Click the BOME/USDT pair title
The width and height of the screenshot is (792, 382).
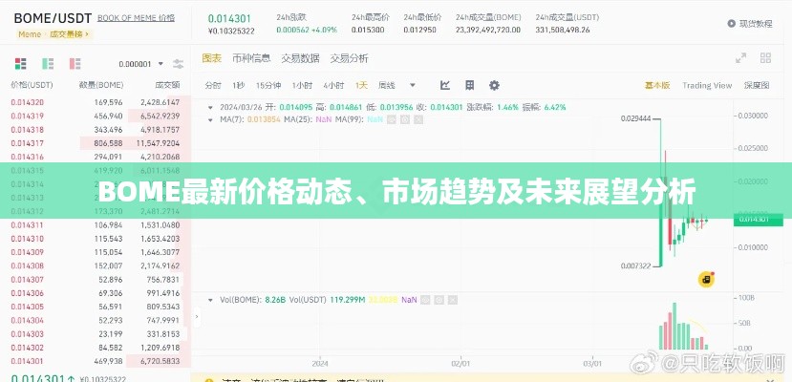pos(53,19)
